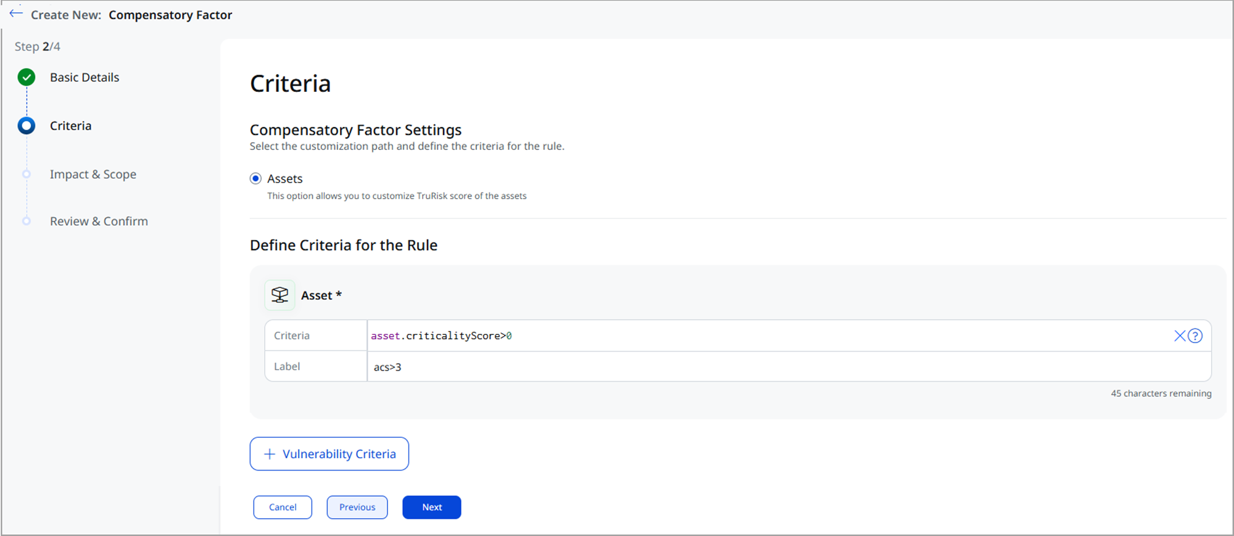Open the Impact & Scope step

93,175
